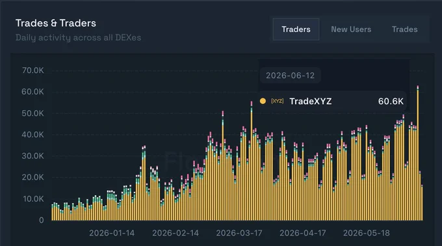Switch to the New Users tab
Image resolution: width=442 pixels, height=246 pixels.
pos(351,29)
